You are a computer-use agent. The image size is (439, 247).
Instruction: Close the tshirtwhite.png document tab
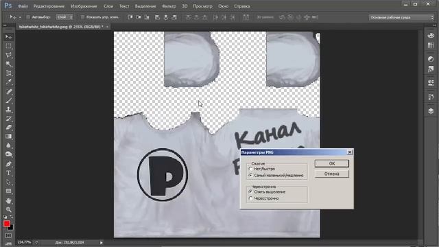107,27
